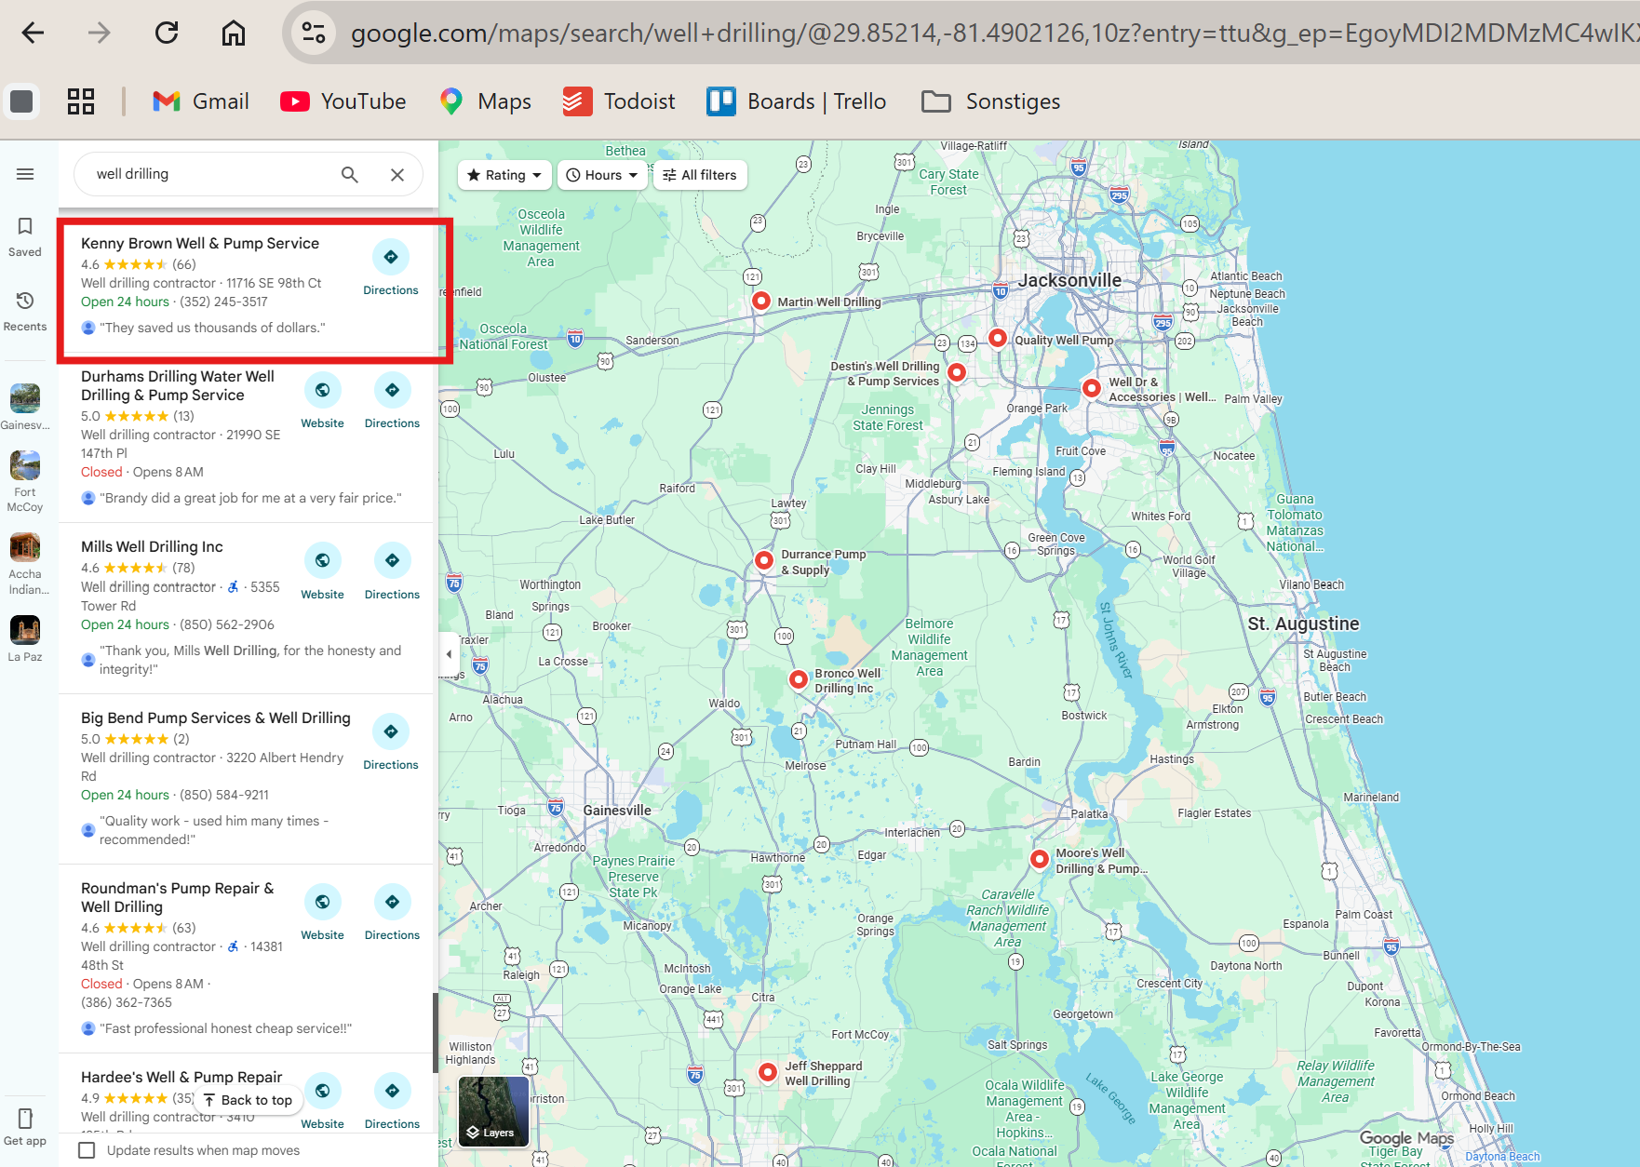Screen dimensions: 1640x1167
Task: Click the Get app icon
Action: [x=25, y=1120]
